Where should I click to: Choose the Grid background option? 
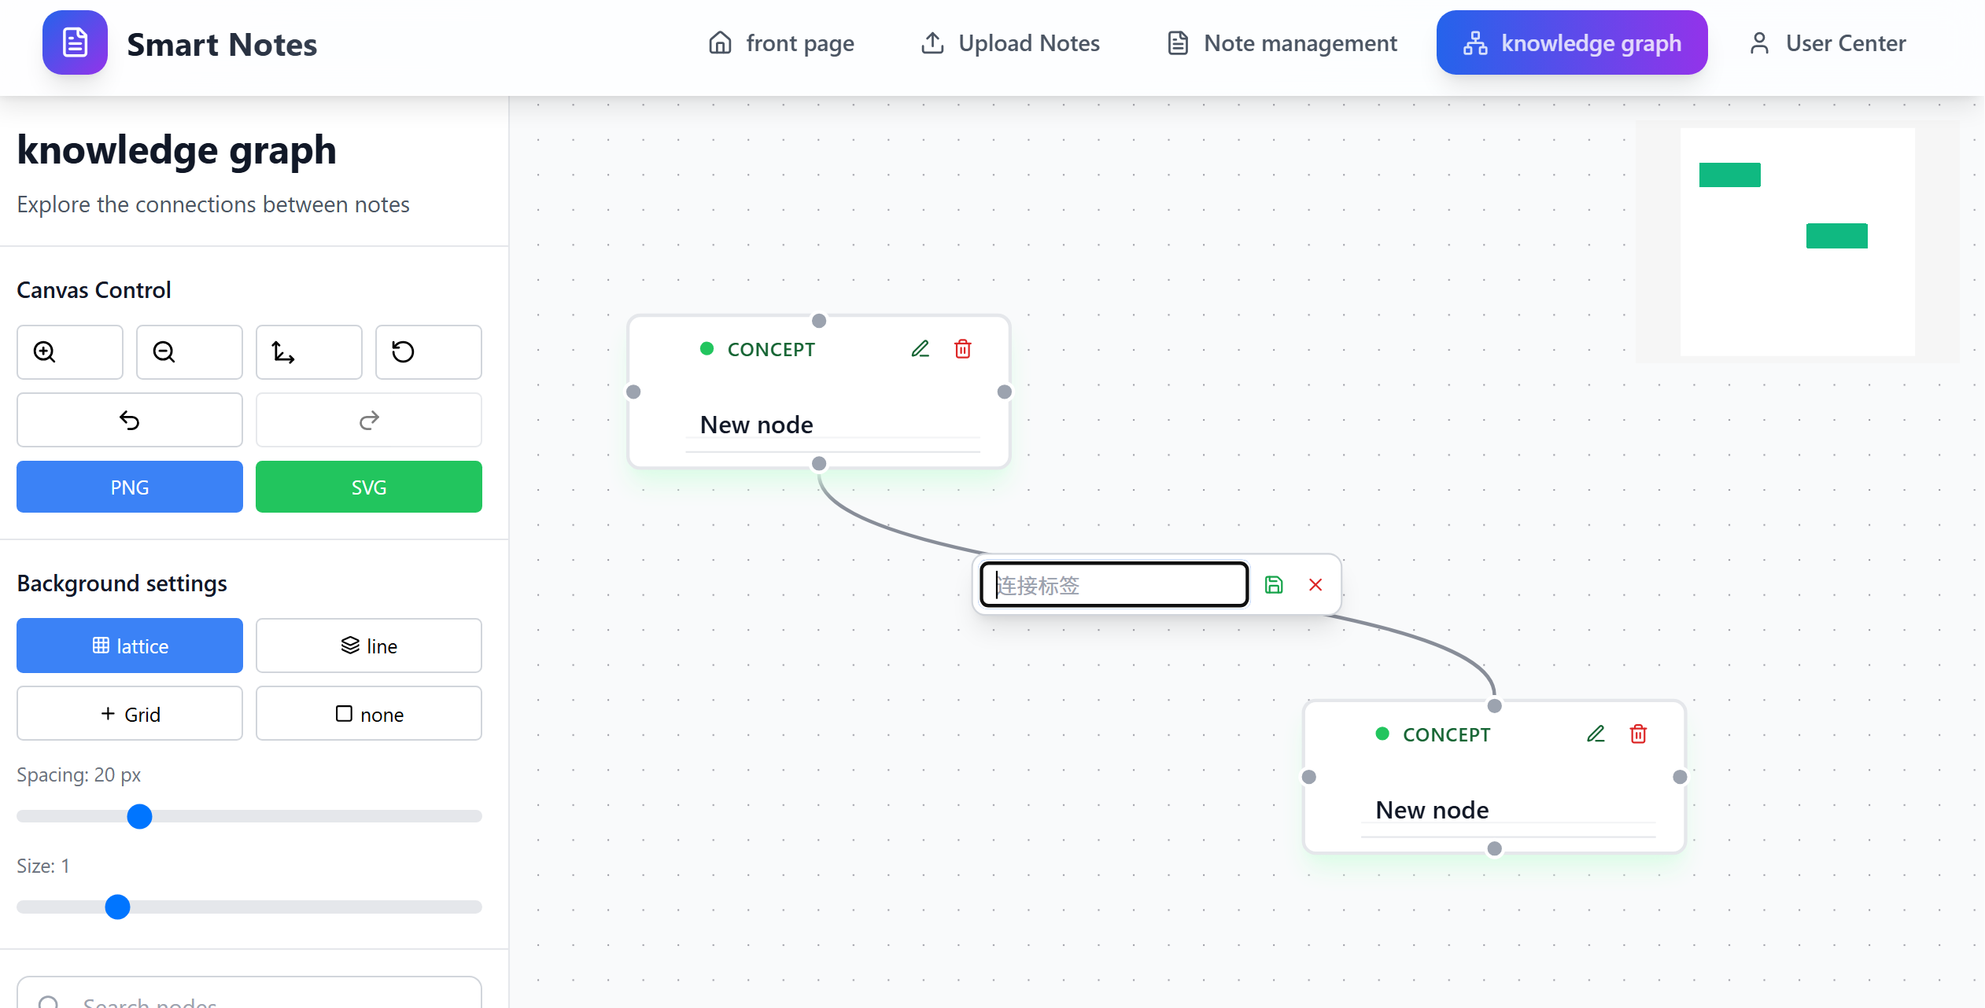click(x=130, y=713)
